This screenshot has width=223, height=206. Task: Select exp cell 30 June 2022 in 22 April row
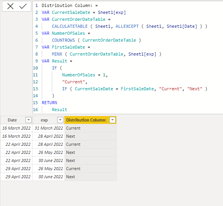[48, 160]
